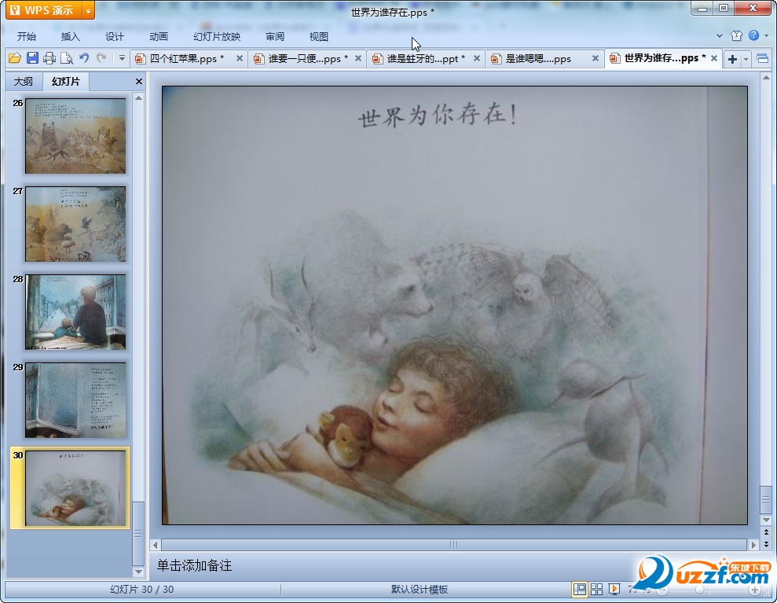The height and width of the screenshot is (603, 777).
Task: Open the 设计 menu tab
Action: (114, 37)
